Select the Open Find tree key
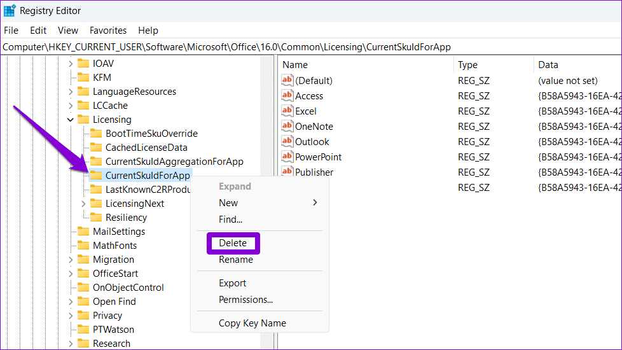 click(114, 302)
